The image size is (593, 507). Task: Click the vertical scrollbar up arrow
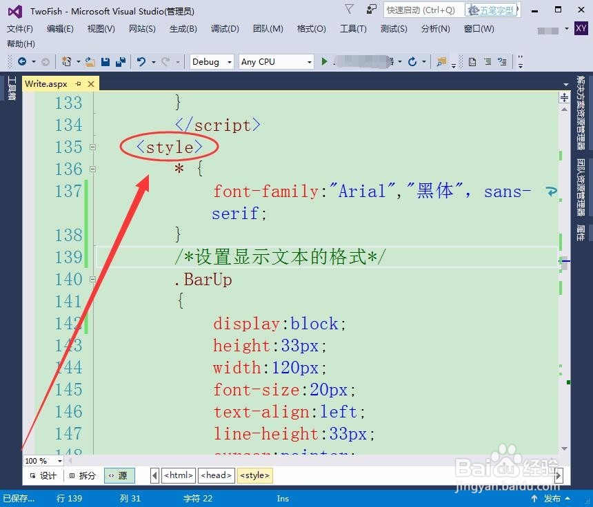564,110
